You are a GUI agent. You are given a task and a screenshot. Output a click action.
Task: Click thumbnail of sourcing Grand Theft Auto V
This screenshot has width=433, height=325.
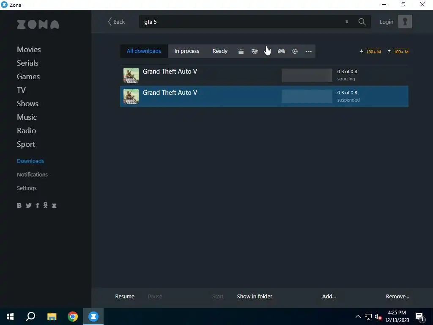coord(131,75)
